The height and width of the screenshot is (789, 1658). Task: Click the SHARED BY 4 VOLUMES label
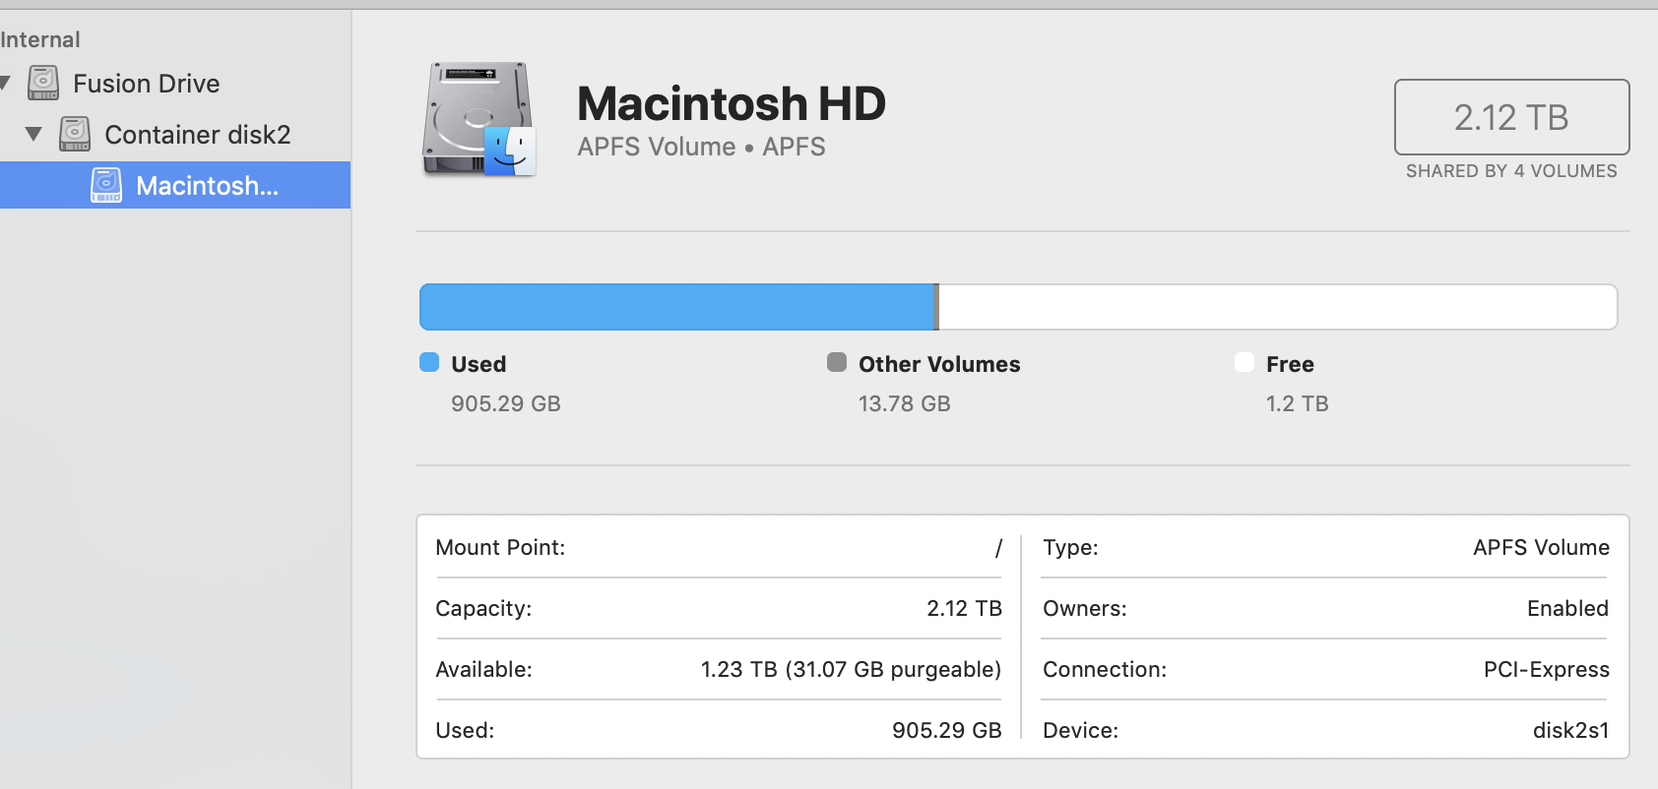1511,171
